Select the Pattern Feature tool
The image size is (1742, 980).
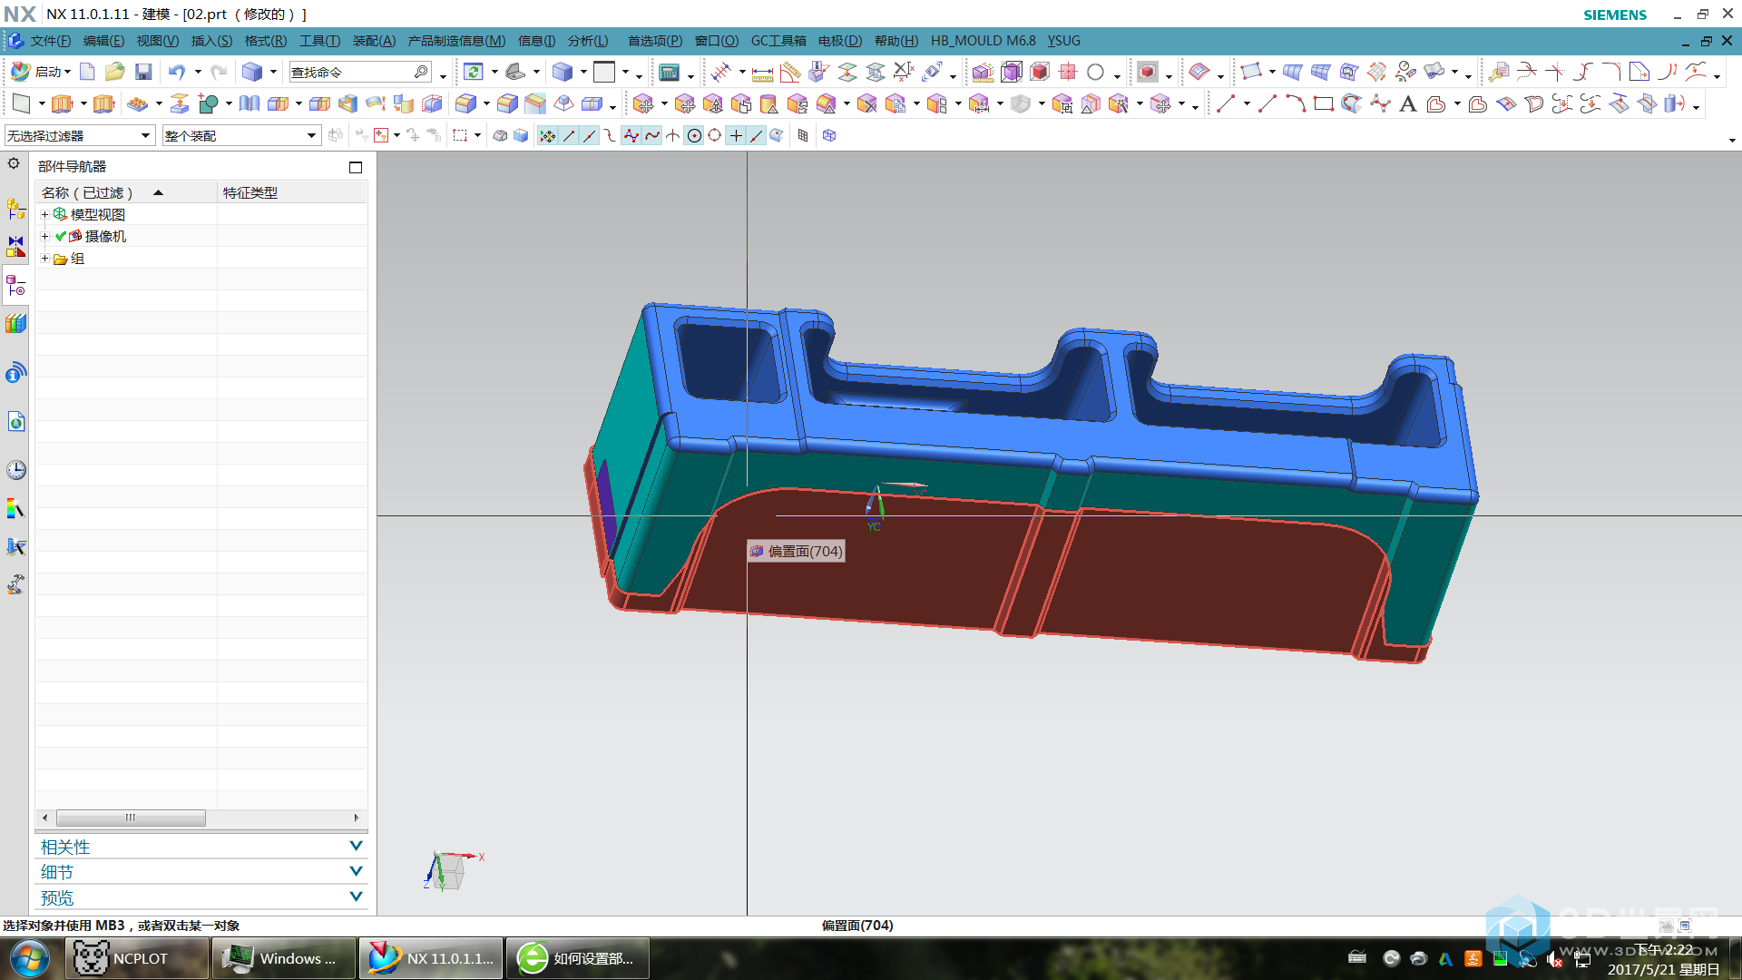click(137, 104)
